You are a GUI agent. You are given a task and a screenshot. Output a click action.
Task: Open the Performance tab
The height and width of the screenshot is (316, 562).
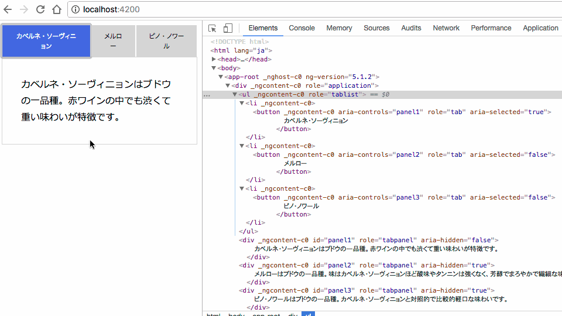[x=491, y=28]
